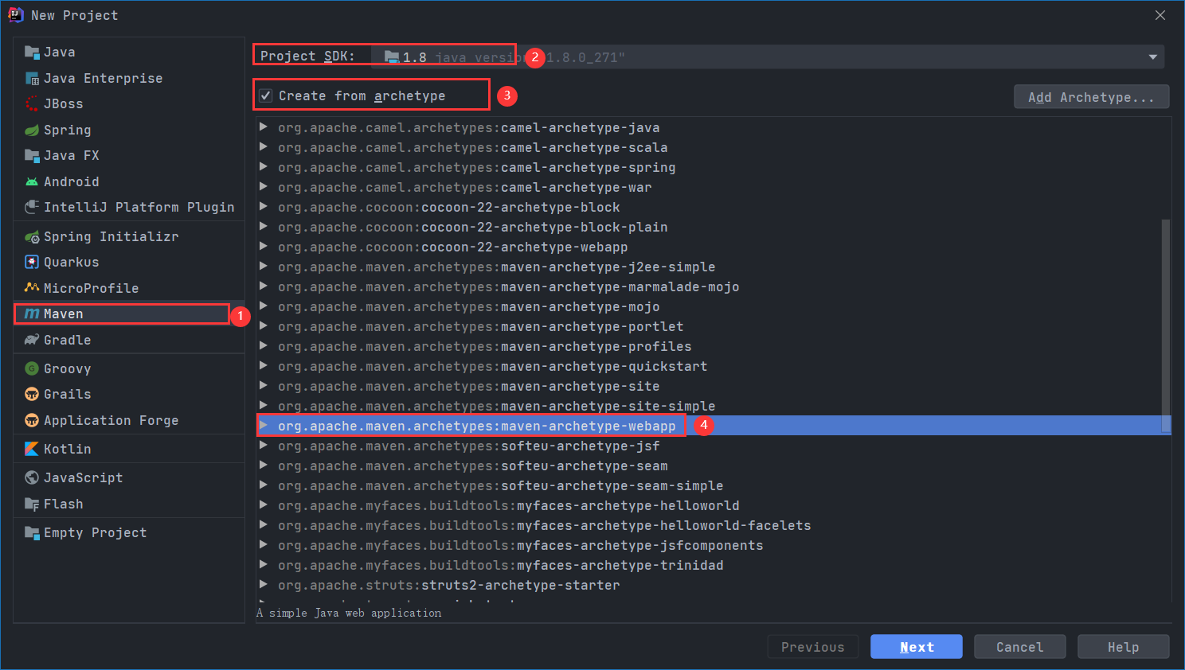Expand cocoon-22-archetype-block arrow
The image size is (1185, 670).
[x=264, y=207]
